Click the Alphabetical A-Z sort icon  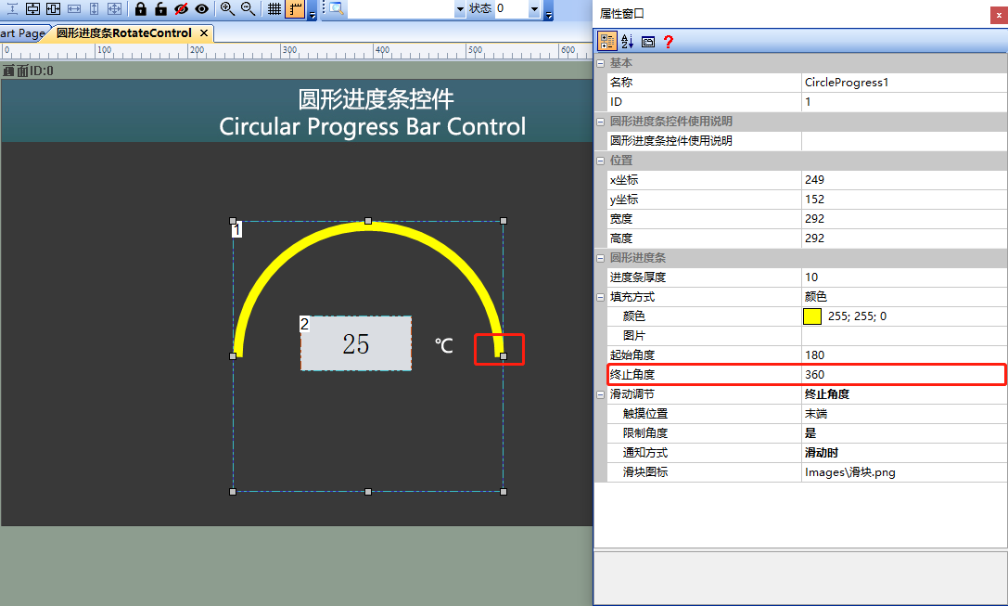coord(628,41)
